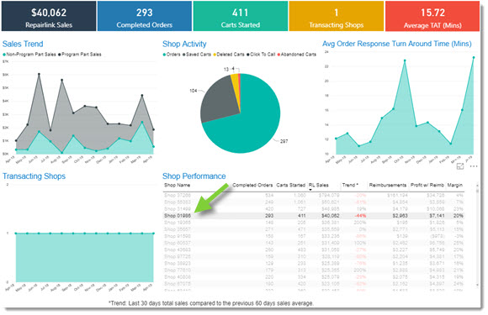Click the Deleted Carts legend entry
This screenshot has height=315, width=488.
(229, 55)
